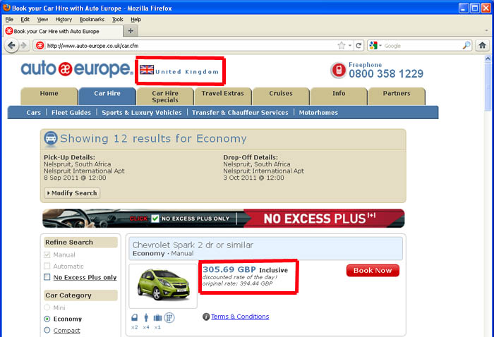The height and width of the screenshot is (337, 494).
Task: Click the search magnifier icon
Action: (x=466, y=46)
